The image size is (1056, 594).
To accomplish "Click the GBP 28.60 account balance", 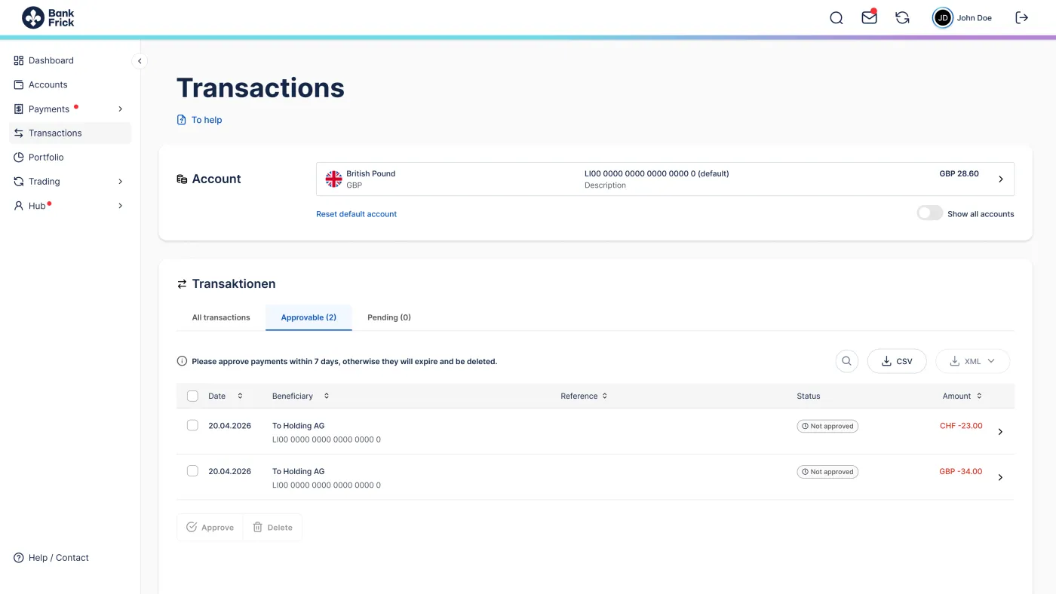I will (959, 173).
